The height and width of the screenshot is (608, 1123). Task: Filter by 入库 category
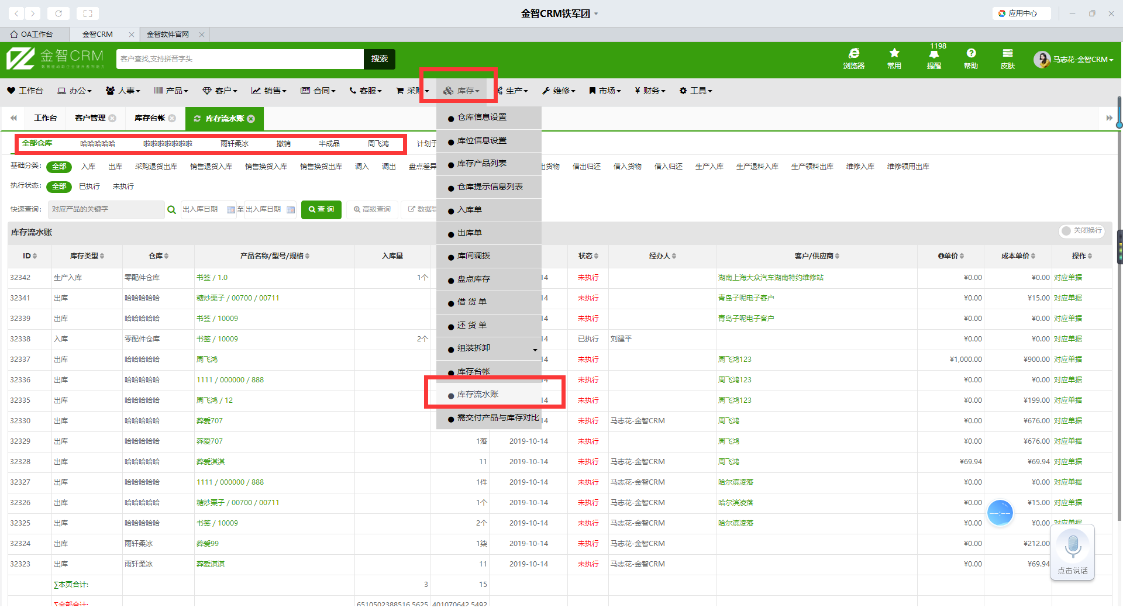click(x=88, y=167)
